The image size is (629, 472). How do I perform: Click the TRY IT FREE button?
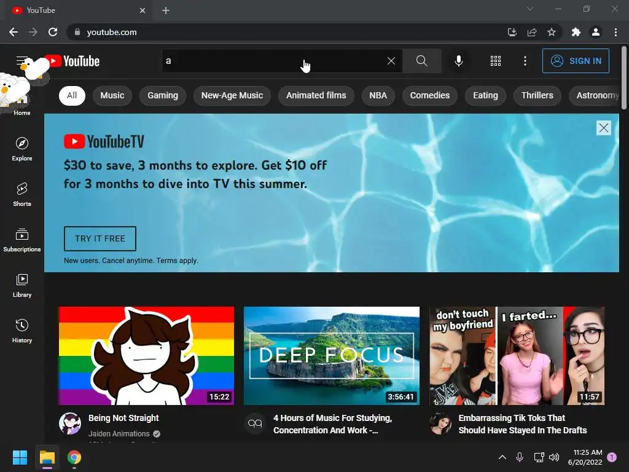click(x=100, y=238)
